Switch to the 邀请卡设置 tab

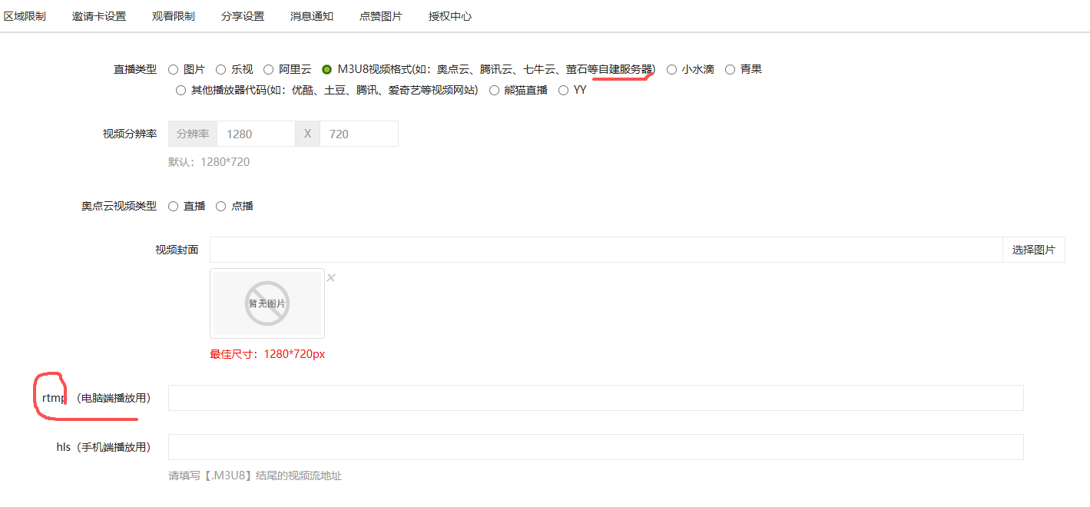point(99,16)
